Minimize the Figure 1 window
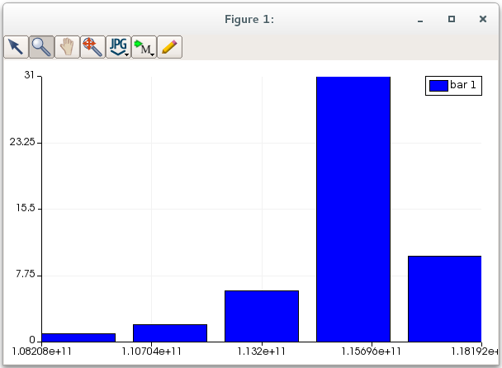Viewport: 502px width, 368px height. click(x=420, y=20)
